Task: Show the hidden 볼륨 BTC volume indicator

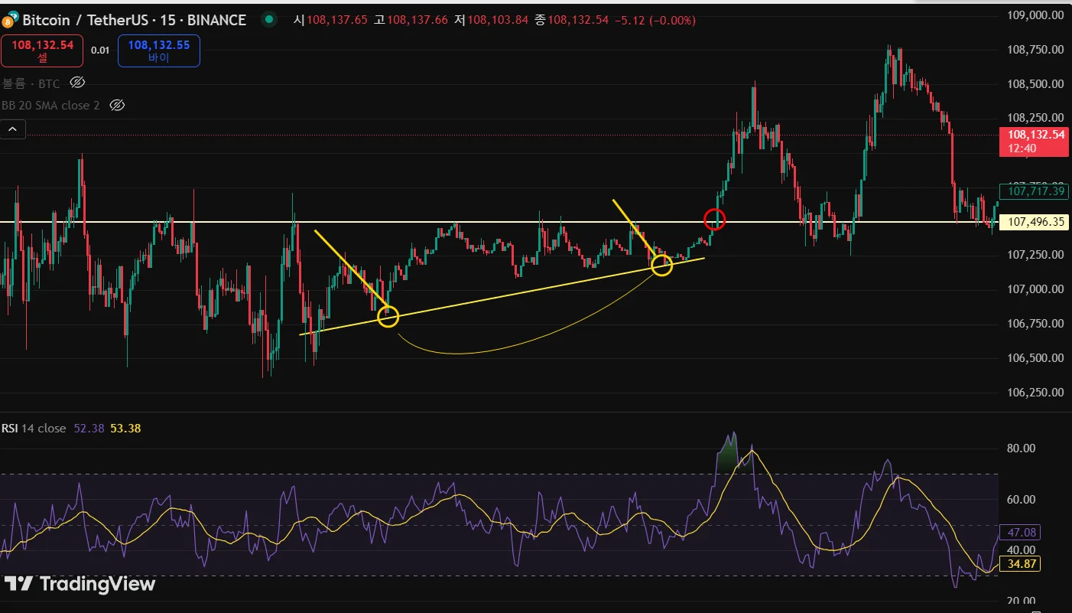Action: 77,82
